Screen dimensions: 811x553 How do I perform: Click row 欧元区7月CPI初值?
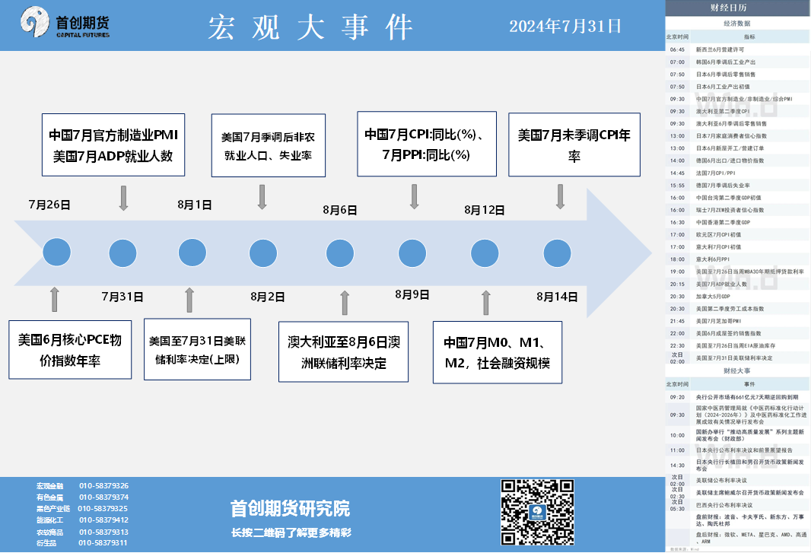737,235
